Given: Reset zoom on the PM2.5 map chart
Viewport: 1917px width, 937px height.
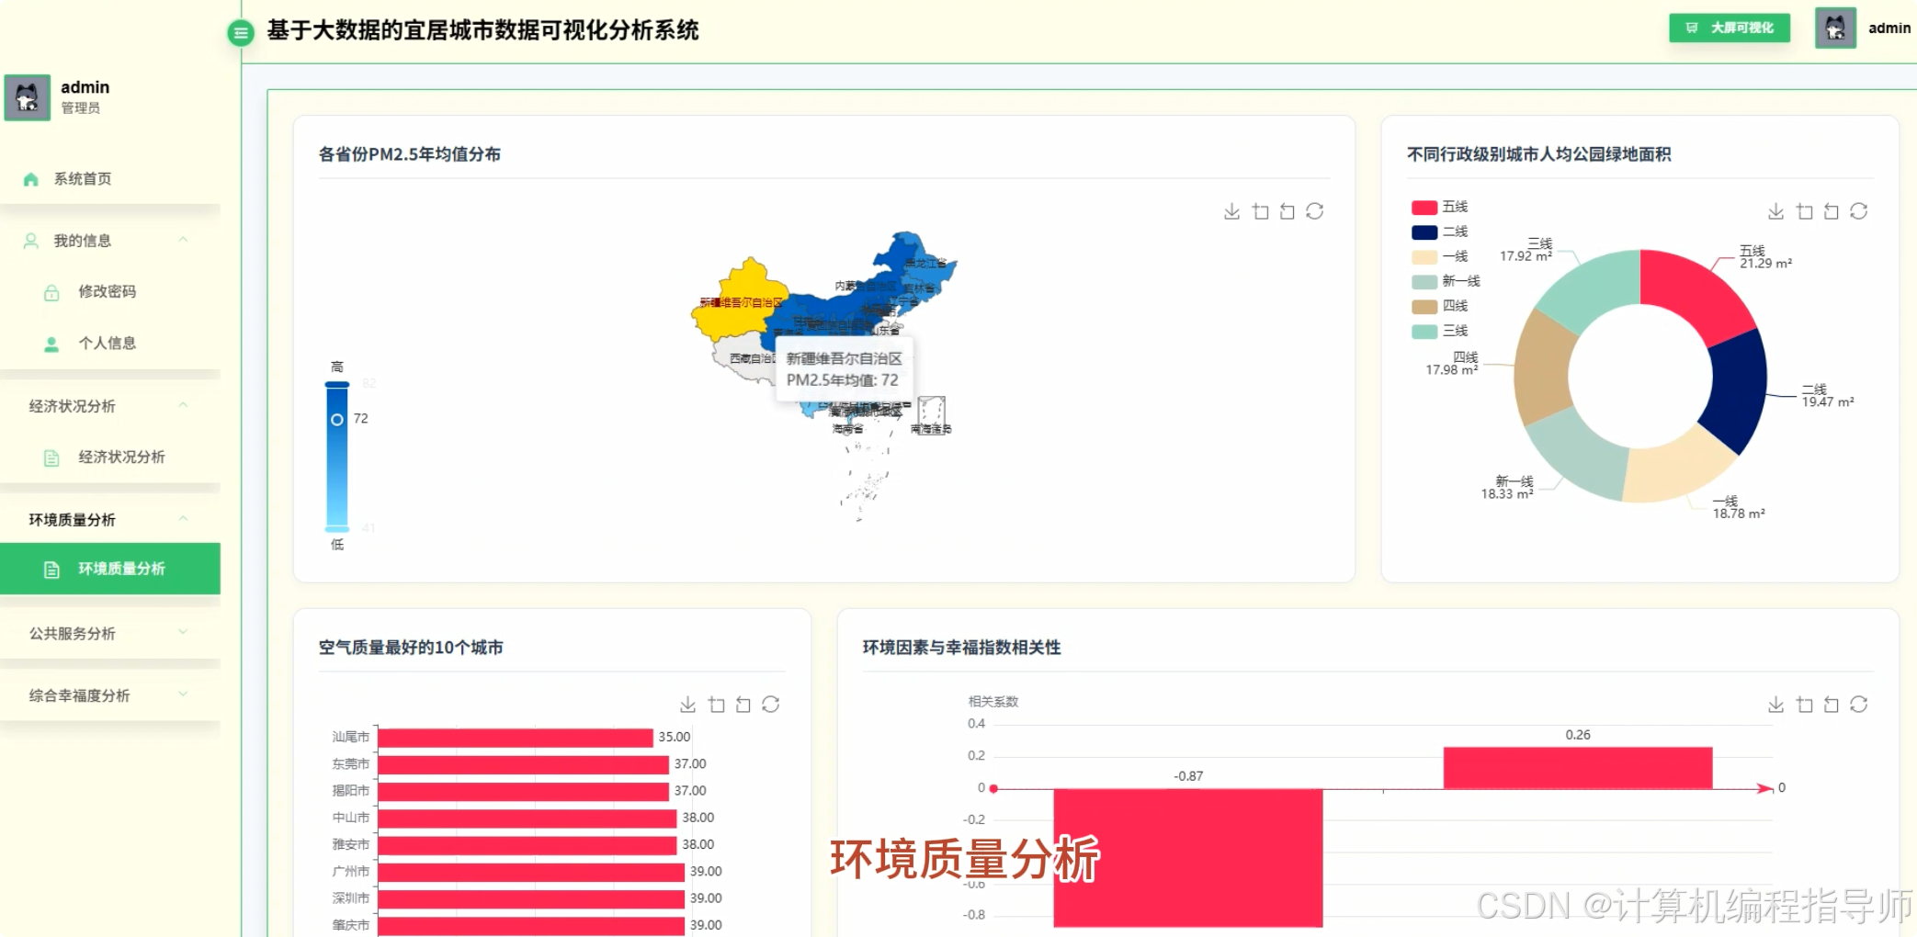Looking at the screenshot, I should click(x=1287, y=211).
